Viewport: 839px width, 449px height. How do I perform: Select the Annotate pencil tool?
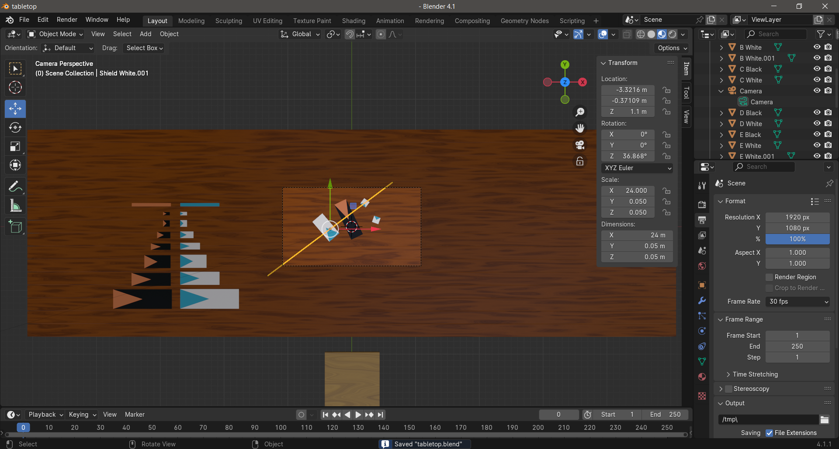[15, 187]
